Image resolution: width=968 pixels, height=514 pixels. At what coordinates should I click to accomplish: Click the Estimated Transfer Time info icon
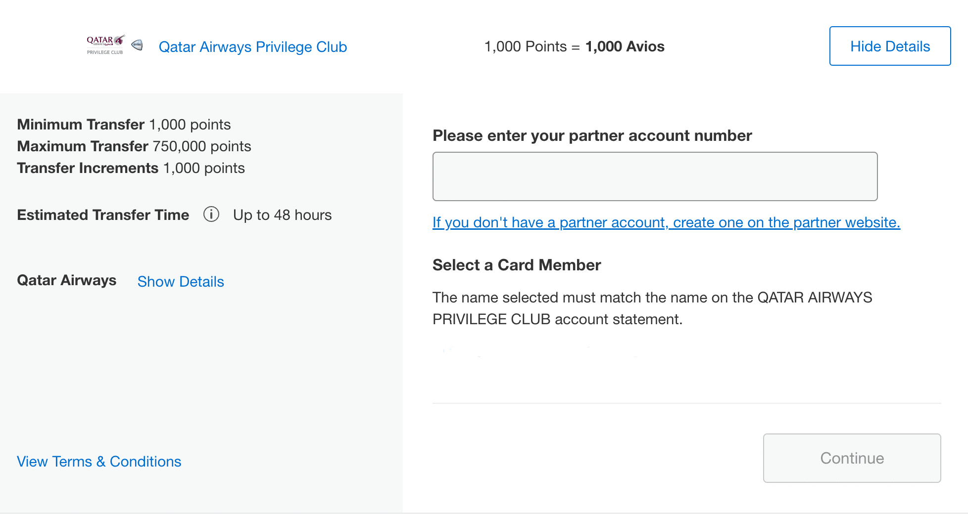[211, 214]
